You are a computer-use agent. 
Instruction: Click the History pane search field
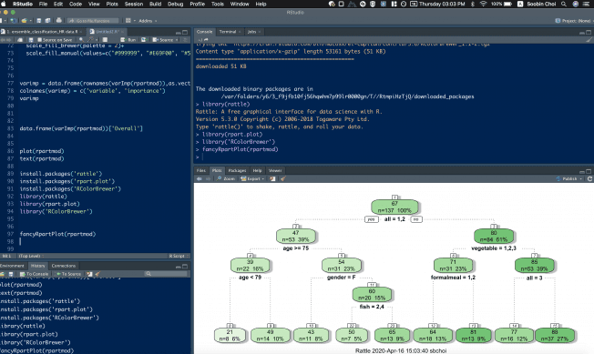[x=166, y=274]
